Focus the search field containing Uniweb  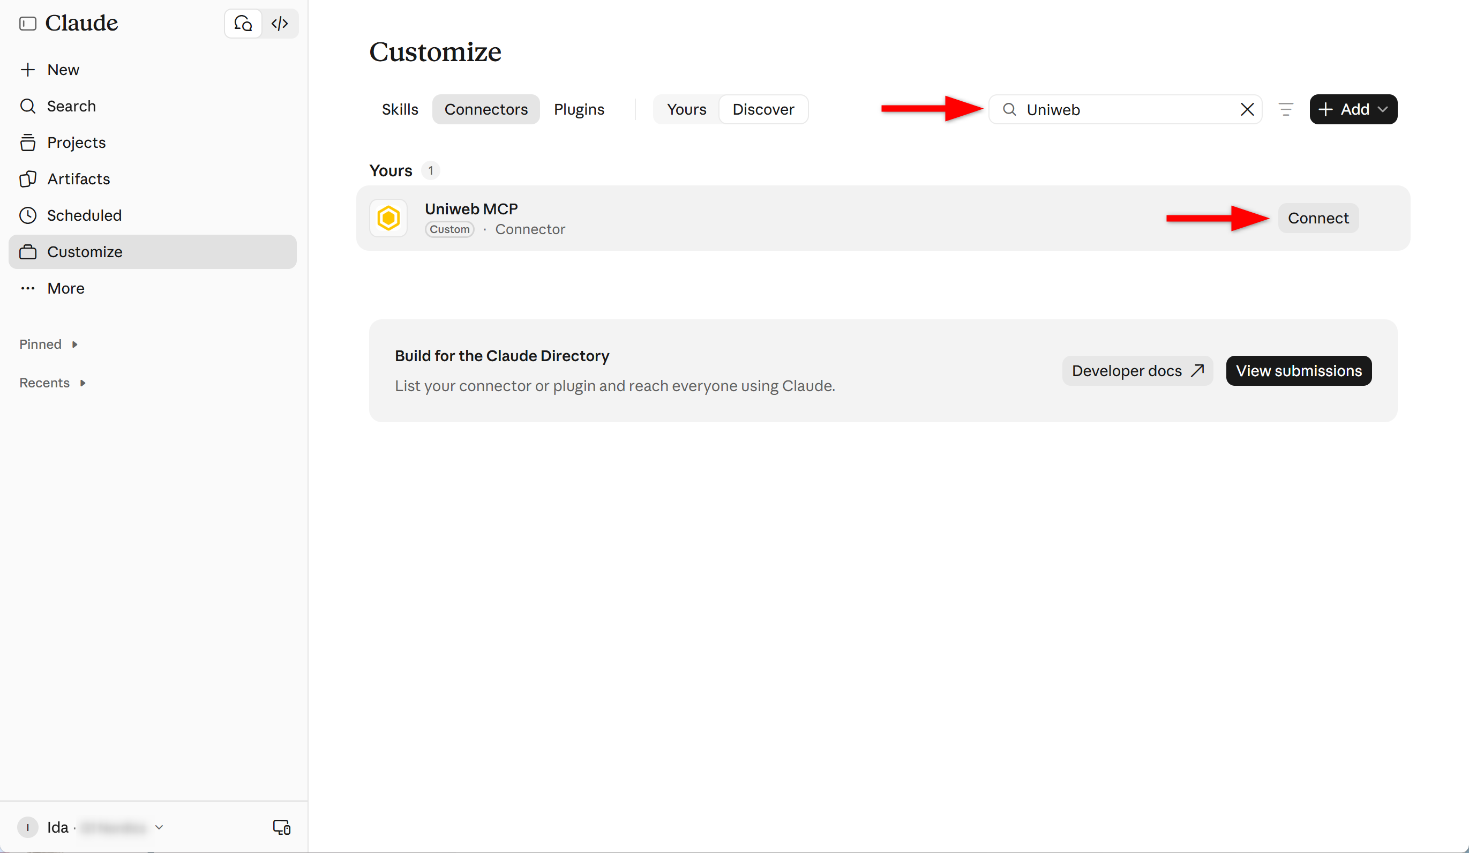pos(1126,110)
